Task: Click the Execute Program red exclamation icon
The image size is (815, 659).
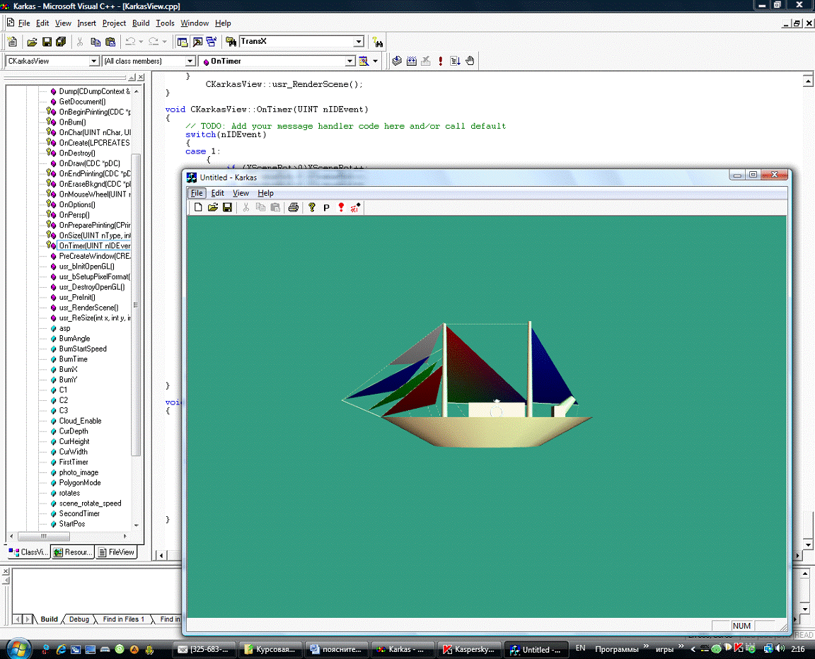Action: (441, 62)
